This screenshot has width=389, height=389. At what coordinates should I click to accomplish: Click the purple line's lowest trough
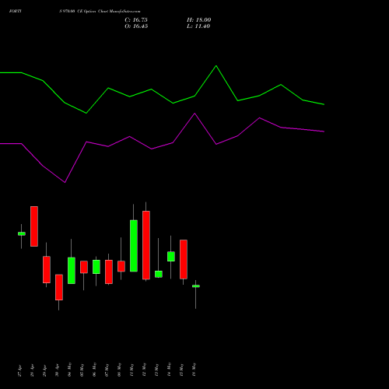65,182
